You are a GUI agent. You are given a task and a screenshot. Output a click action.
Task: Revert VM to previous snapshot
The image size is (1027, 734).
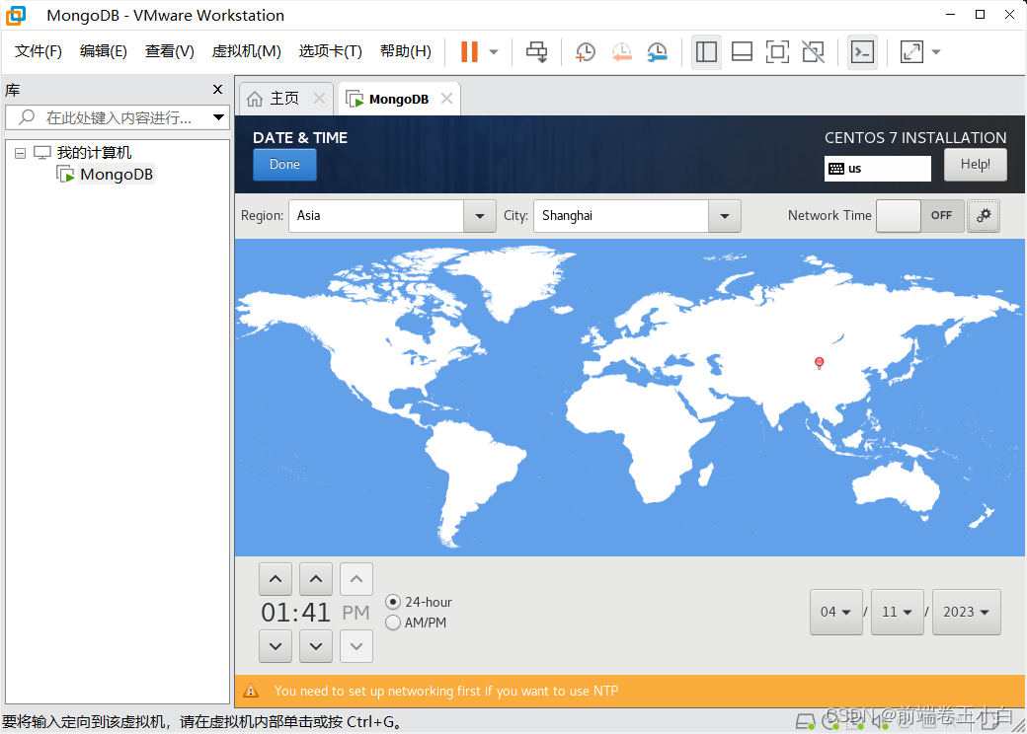pyautogui.click(x=621, y=51)
